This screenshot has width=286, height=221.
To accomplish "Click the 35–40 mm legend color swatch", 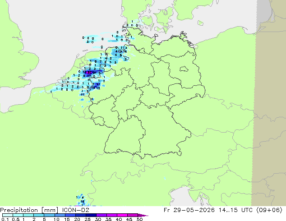I will (x=111, y=215).
